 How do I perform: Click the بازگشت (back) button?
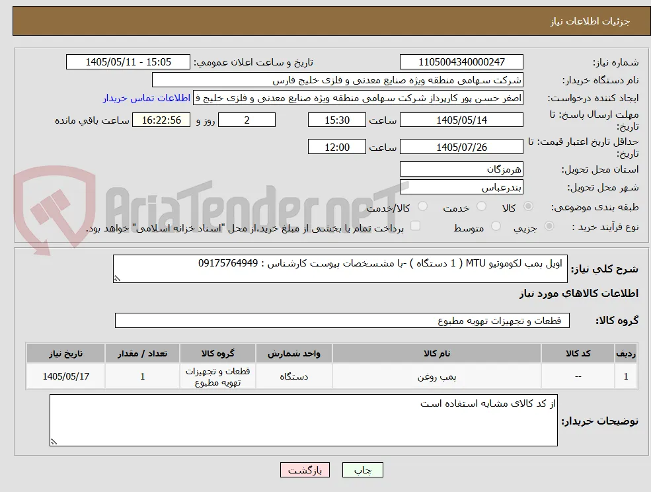pos(305,470)
